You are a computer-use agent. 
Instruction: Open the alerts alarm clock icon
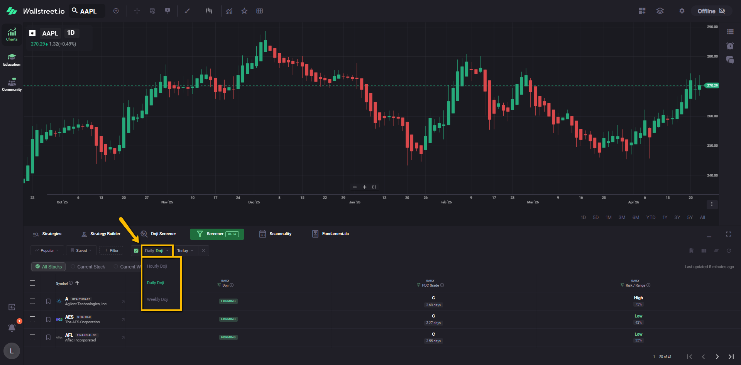(x=730, y=46)
